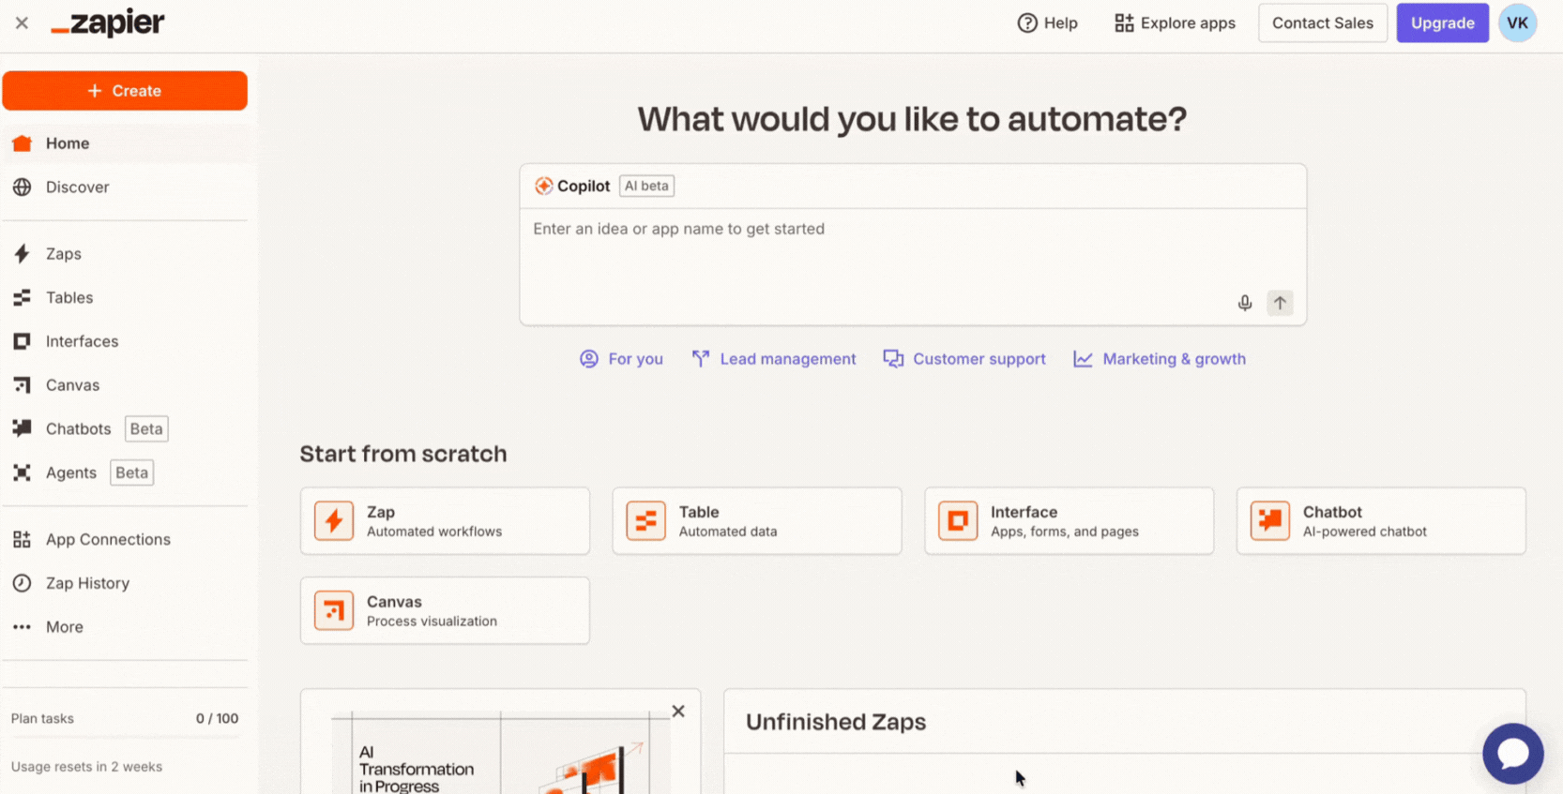Open the Canvas icon in sidebar
The width and height of the screenshot is (1563, 794).
[x=23, y=385]
